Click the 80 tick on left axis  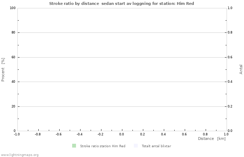(x=14, y=32)
